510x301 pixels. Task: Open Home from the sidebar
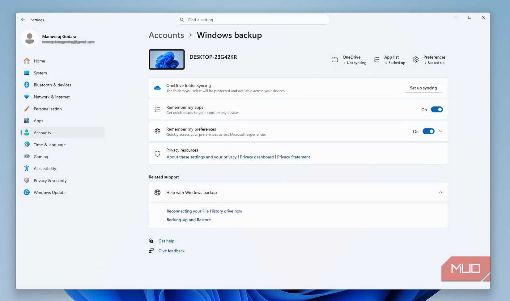[x=62, y=61]
